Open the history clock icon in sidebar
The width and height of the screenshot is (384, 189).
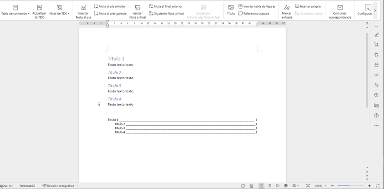376,95
